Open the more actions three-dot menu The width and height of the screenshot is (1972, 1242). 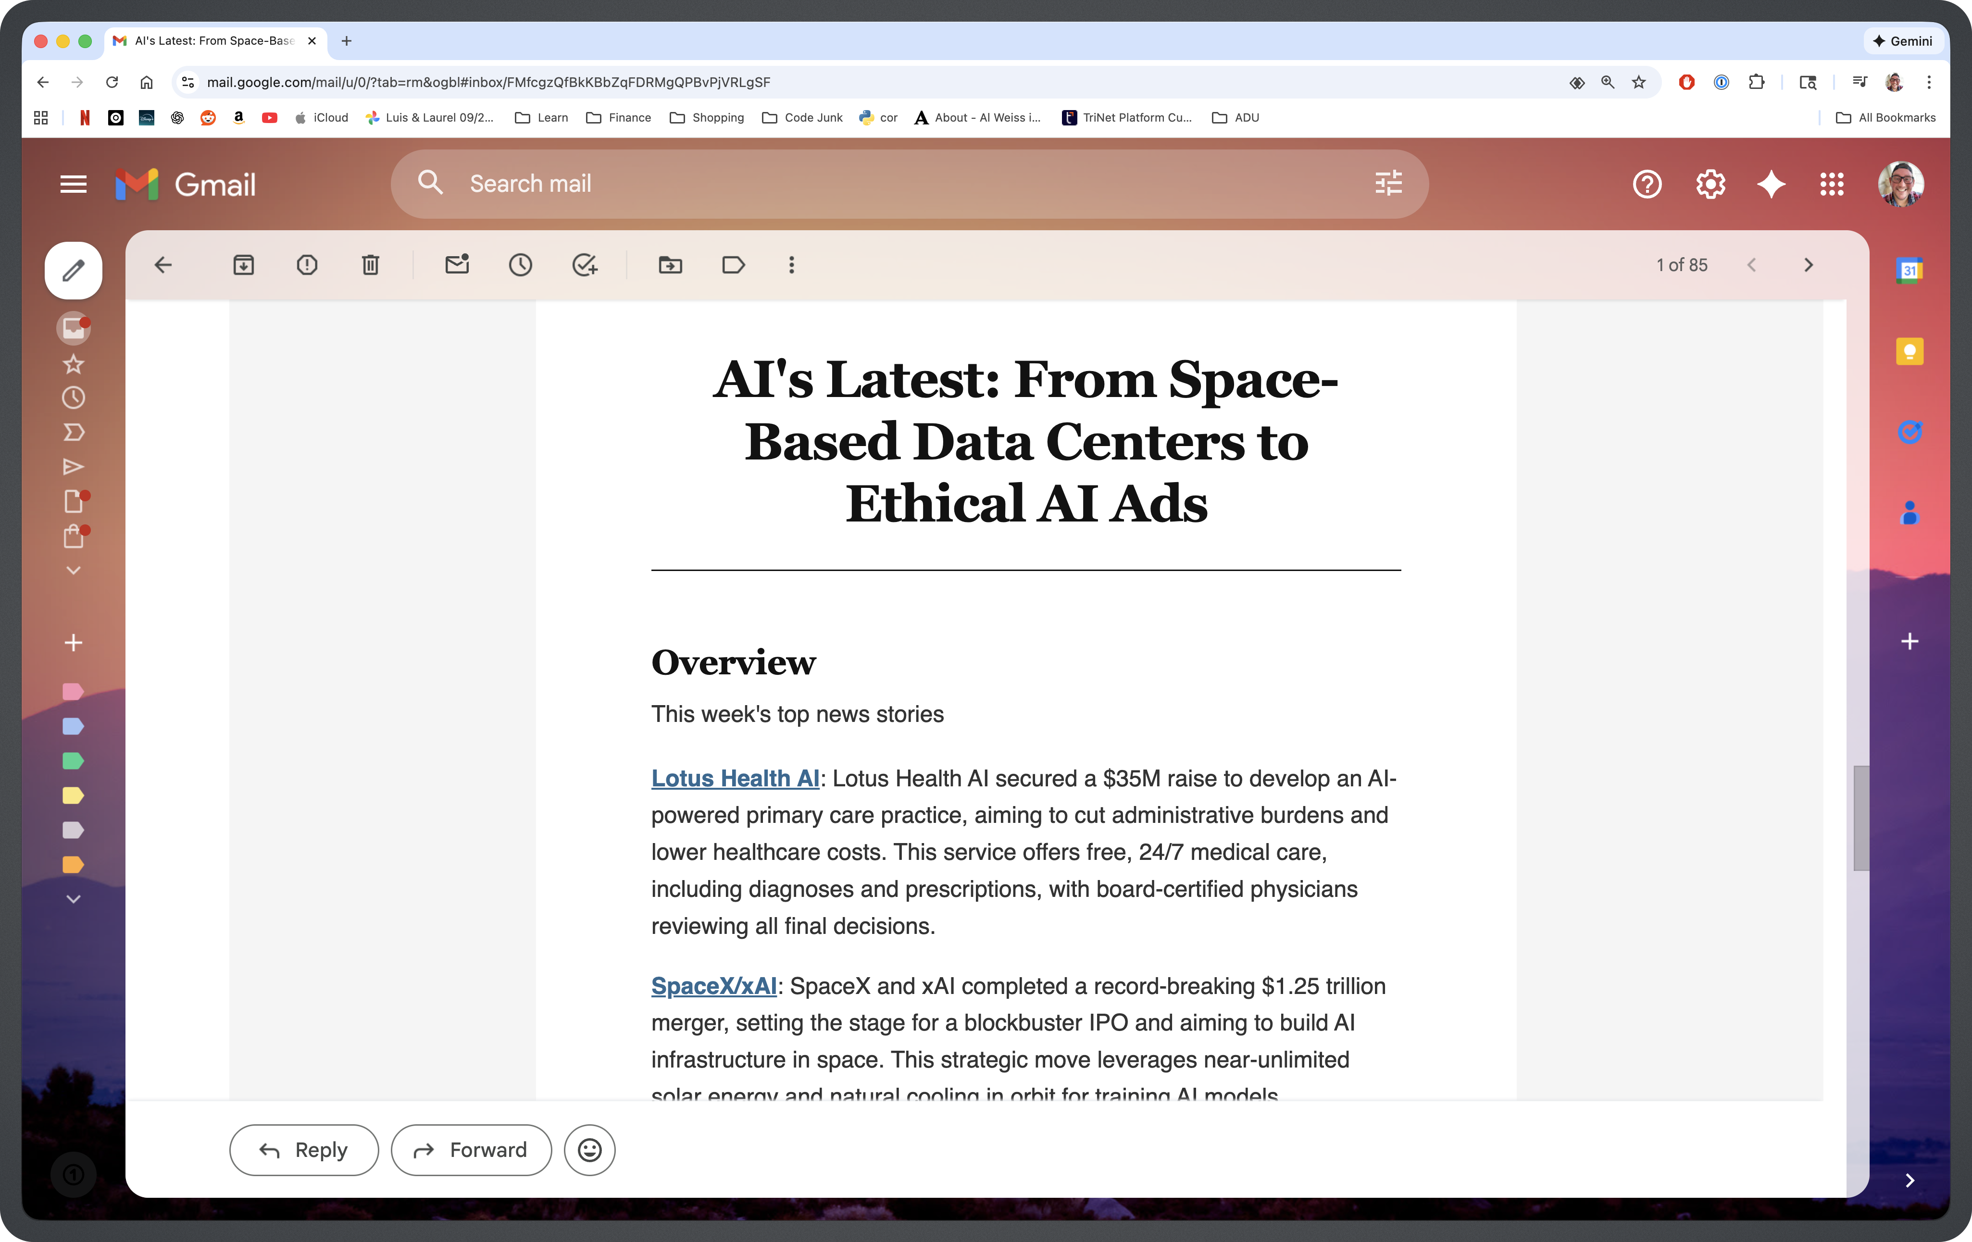click(791, 264)
